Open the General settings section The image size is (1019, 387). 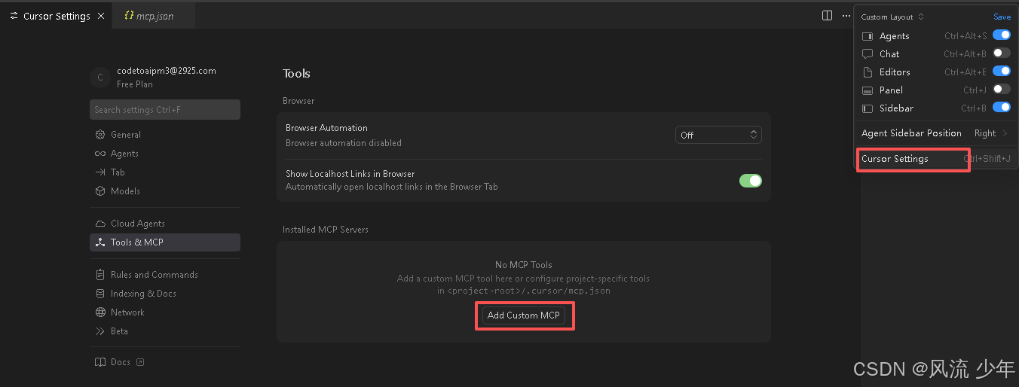(165, 135)
